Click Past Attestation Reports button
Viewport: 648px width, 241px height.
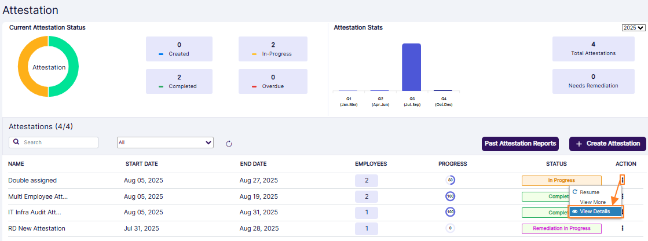click(519, 144)
